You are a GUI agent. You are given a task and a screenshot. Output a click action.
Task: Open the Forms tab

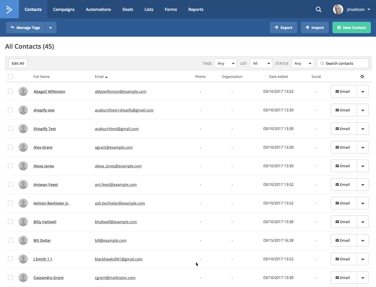[171, 9]
